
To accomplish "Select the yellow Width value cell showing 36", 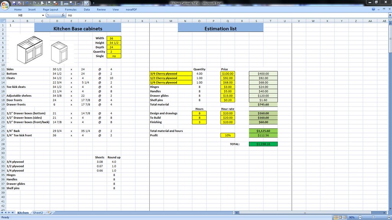I will pos(114,38).
